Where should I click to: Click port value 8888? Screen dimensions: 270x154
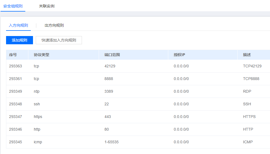(x=109, y=79)
